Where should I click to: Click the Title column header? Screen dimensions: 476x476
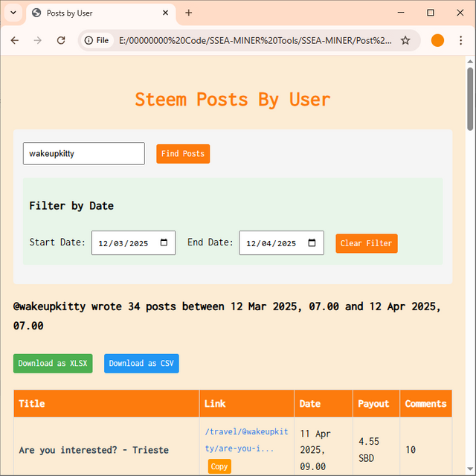click(106, 403)
